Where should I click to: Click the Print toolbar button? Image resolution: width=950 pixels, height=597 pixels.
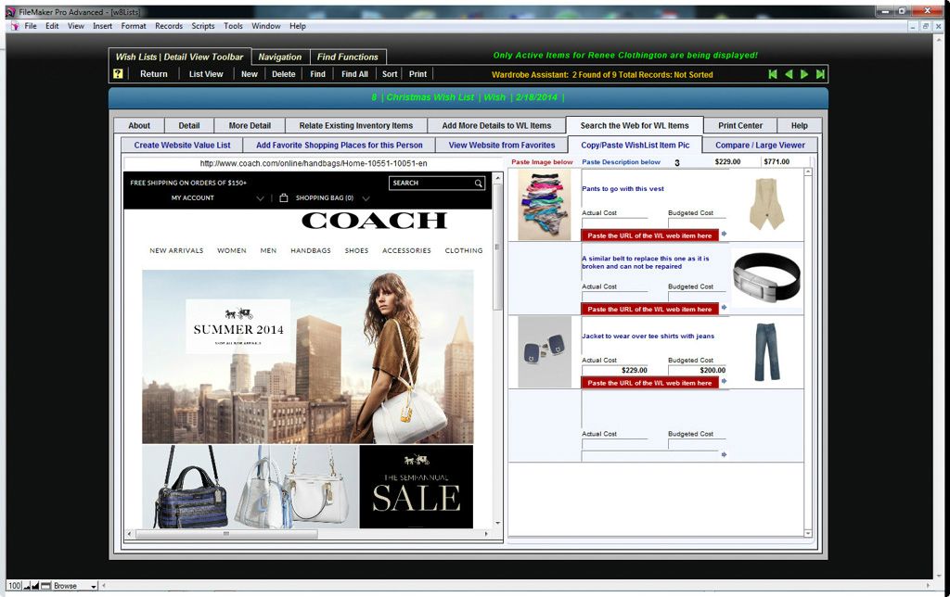[x=417, y=74]
